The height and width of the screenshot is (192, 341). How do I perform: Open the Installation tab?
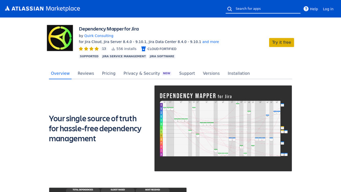pos(238,73)
